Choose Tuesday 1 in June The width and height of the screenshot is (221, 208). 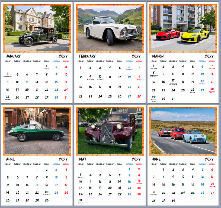pyautogui.click(x=163, y=170)
